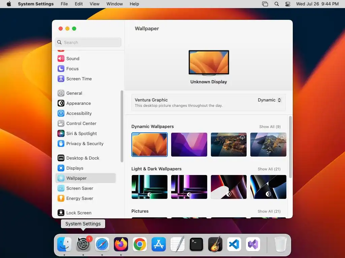The image size is (345, 258).
Task: Open Spotlight search in menu bar
Action: coord(277,4)
